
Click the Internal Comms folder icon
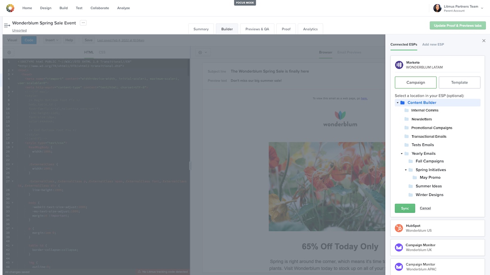[x=407, y=110]
